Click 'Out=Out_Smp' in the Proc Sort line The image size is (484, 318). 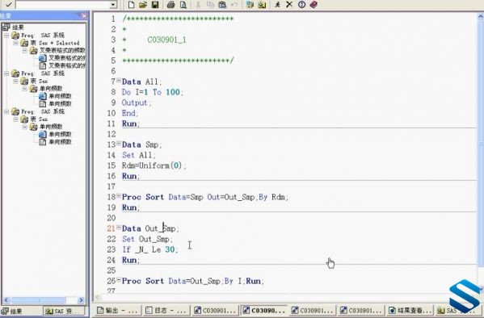pos(232,197)
